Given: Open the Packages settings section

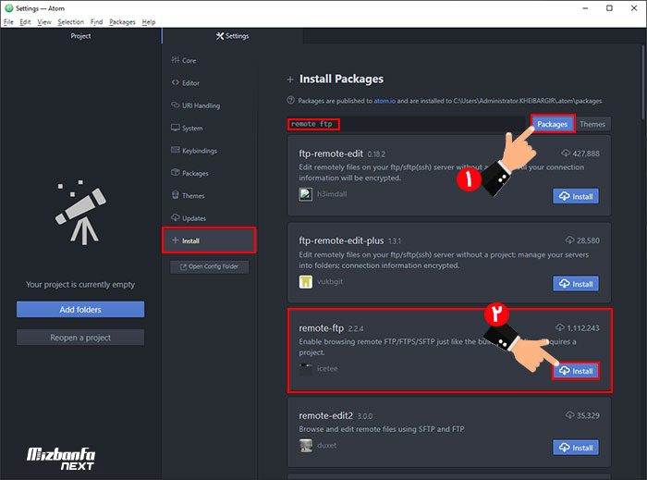Looking at the screenshot, I should coord(195,173).
